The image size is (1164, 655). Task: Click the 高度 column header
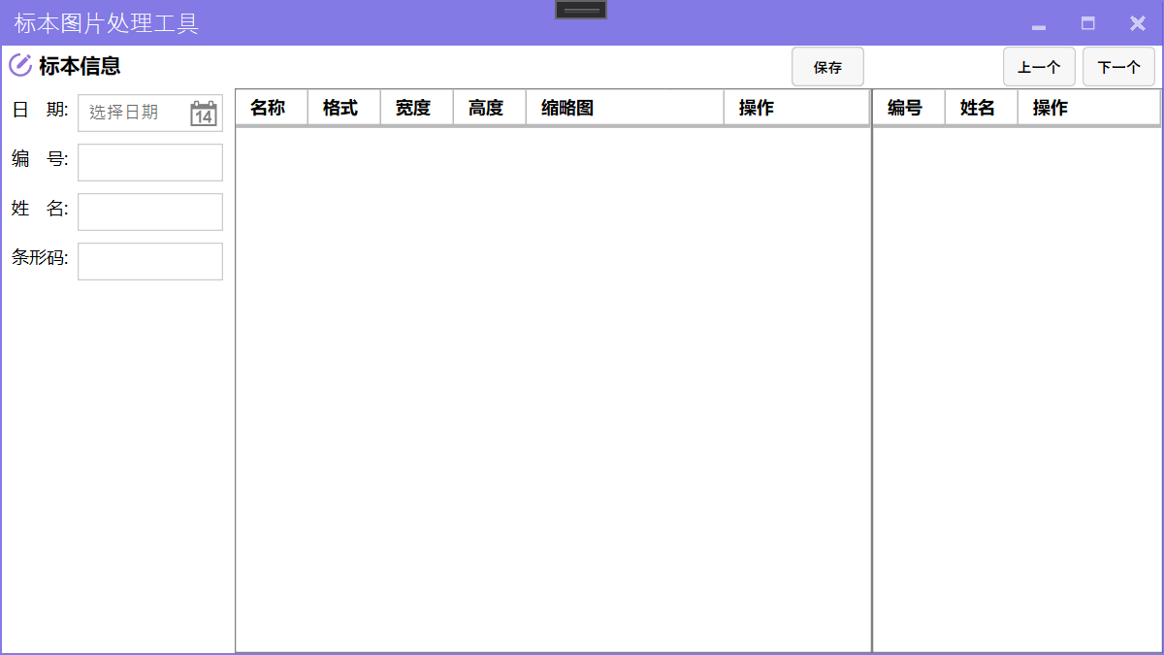(x=489, y=108)
